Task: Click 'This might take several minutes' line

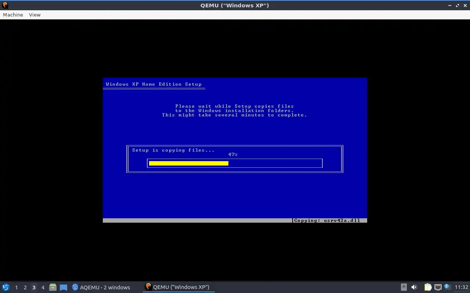Action: point(235,115)
